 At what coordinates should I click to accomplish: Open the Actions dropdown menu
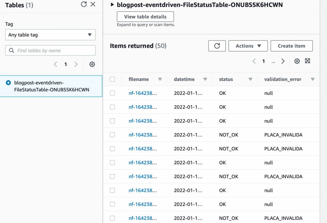248,46
